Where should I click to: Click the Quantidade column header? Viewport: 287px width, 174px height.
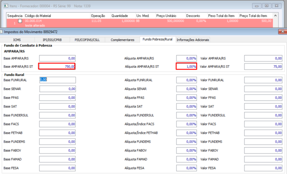point(123,16)
